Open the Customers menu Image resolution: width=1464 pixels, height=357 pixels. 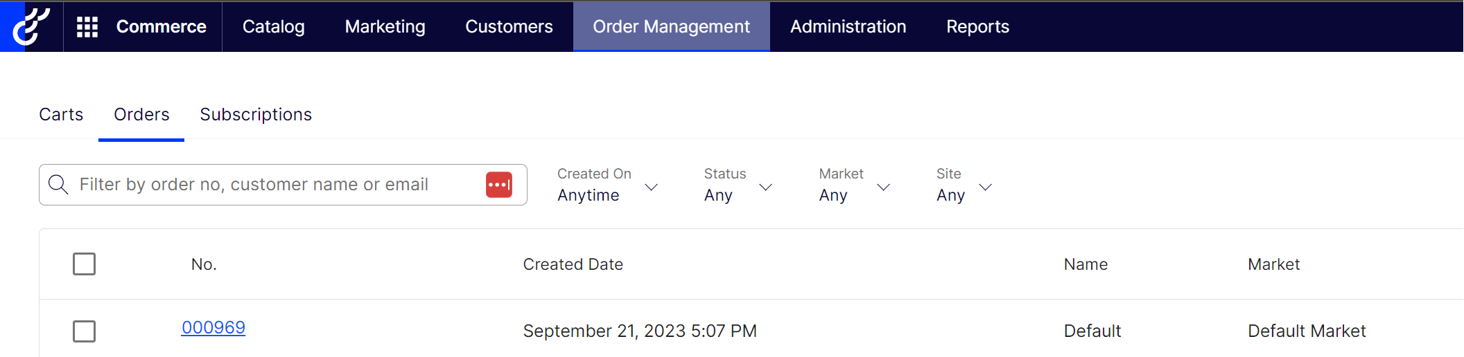click(x=509, y=27)
